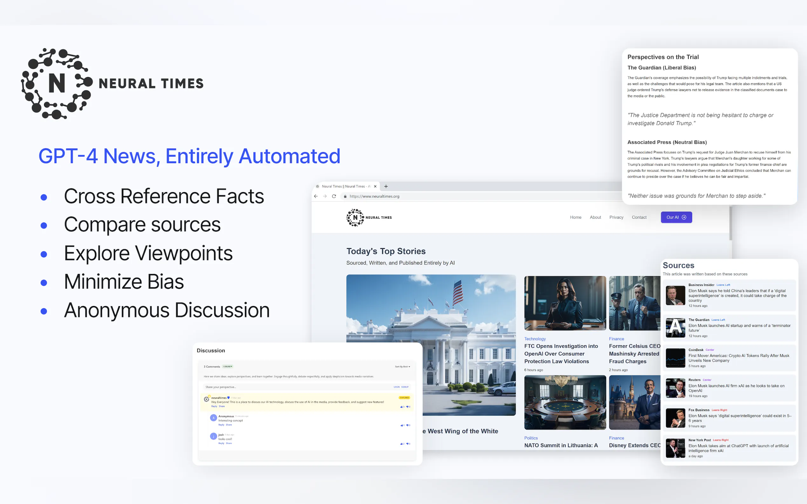Click the Neural Times logo in site header
Viewport: 807px width, 504px height.
[x=369, y=217]
